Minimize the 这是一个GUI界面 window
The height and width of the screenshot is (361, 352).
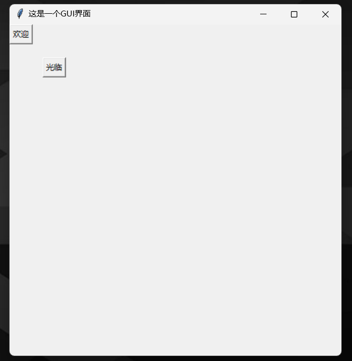click(263, 14)
